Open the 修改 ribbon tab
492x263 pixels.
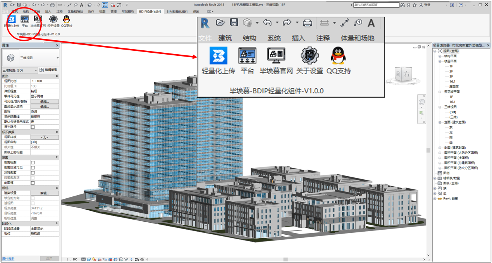(196, 12)
